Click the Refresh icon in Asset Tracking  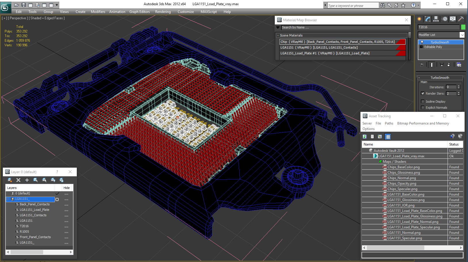pos(365,137)
